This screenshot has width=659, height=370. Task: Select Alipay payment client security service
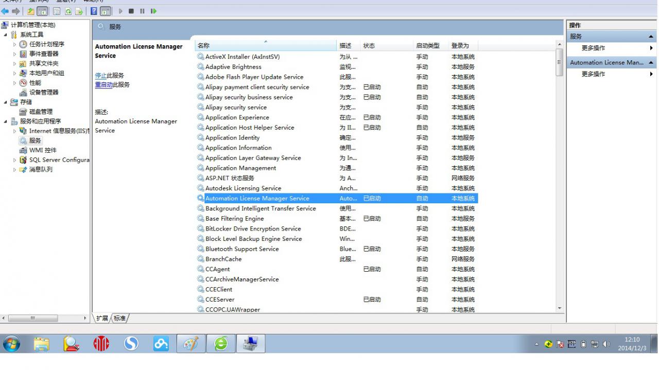pyautogui.click(x=337, y=87)
